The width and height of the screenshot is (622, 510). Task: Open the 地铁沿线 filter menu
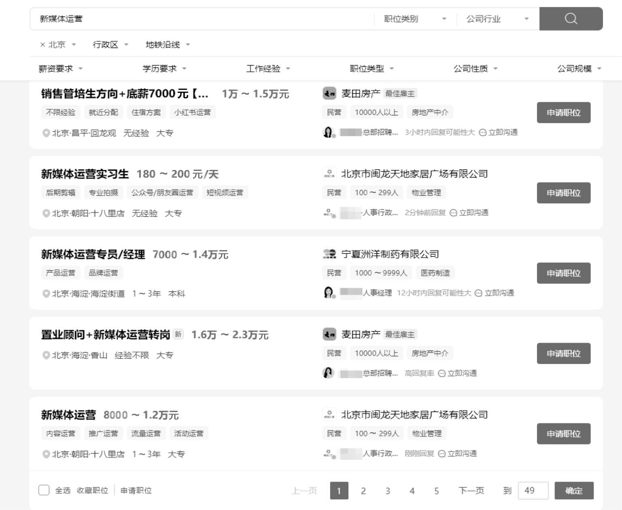tap(167, 45)
